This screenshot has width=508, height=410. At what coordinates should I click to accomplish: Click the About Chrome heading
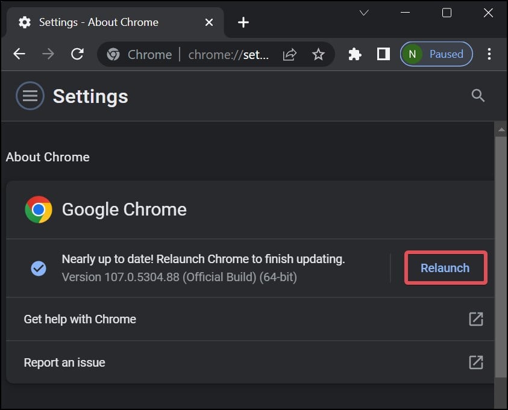(48, 157)
